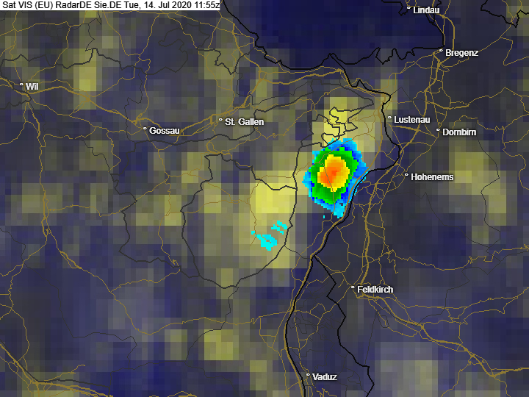Click the red-orange core of the storm cell
The height and width of the screenshot is (397, 529).
click(x=333, y=173)
